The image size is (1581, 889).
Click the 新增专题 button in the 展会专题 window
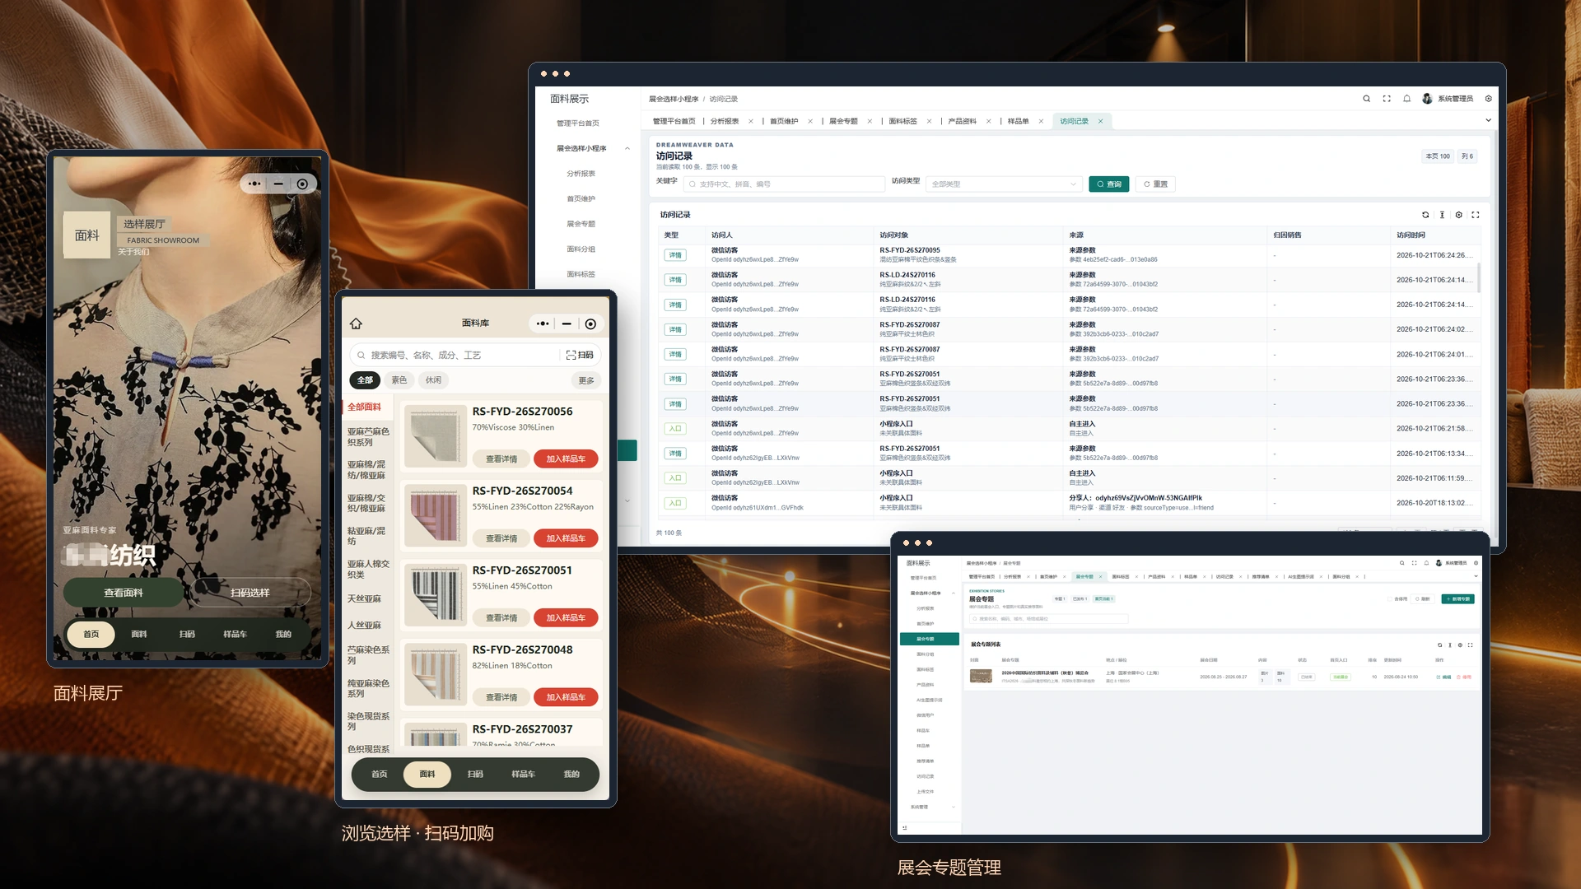[1458, 598]
